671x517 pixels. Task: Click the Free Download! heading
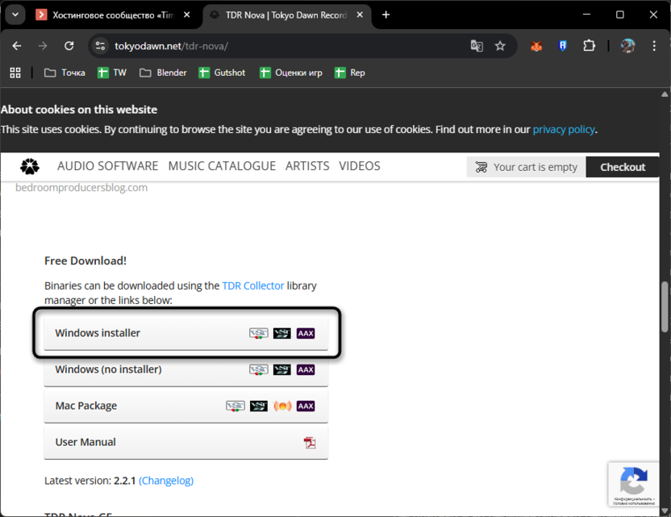85,261
